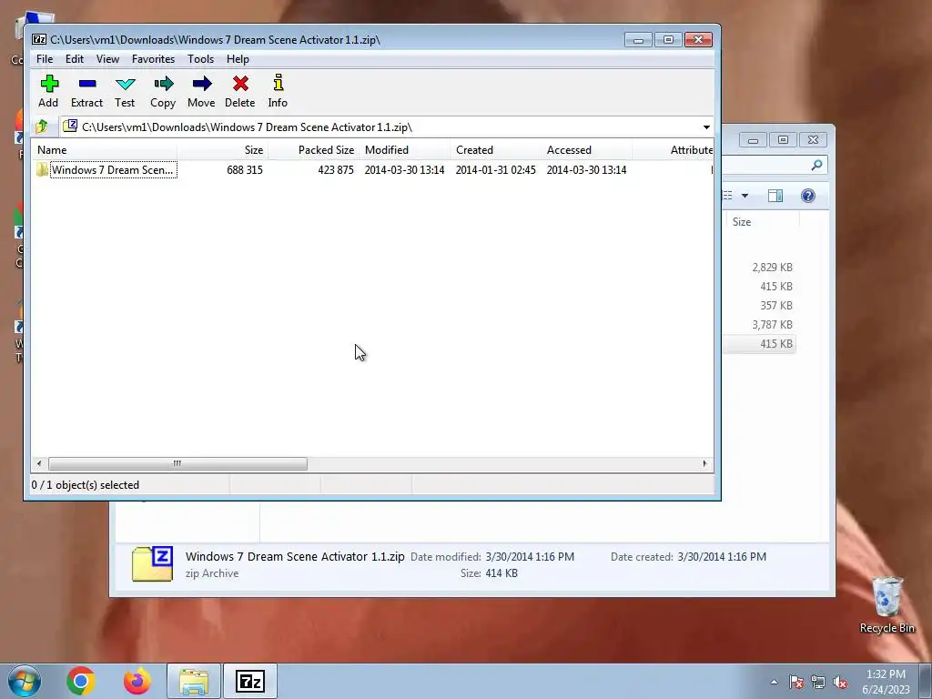The image size is (932, 699).
Task: Click the Action Center flag tray icon
Action: 795,682
